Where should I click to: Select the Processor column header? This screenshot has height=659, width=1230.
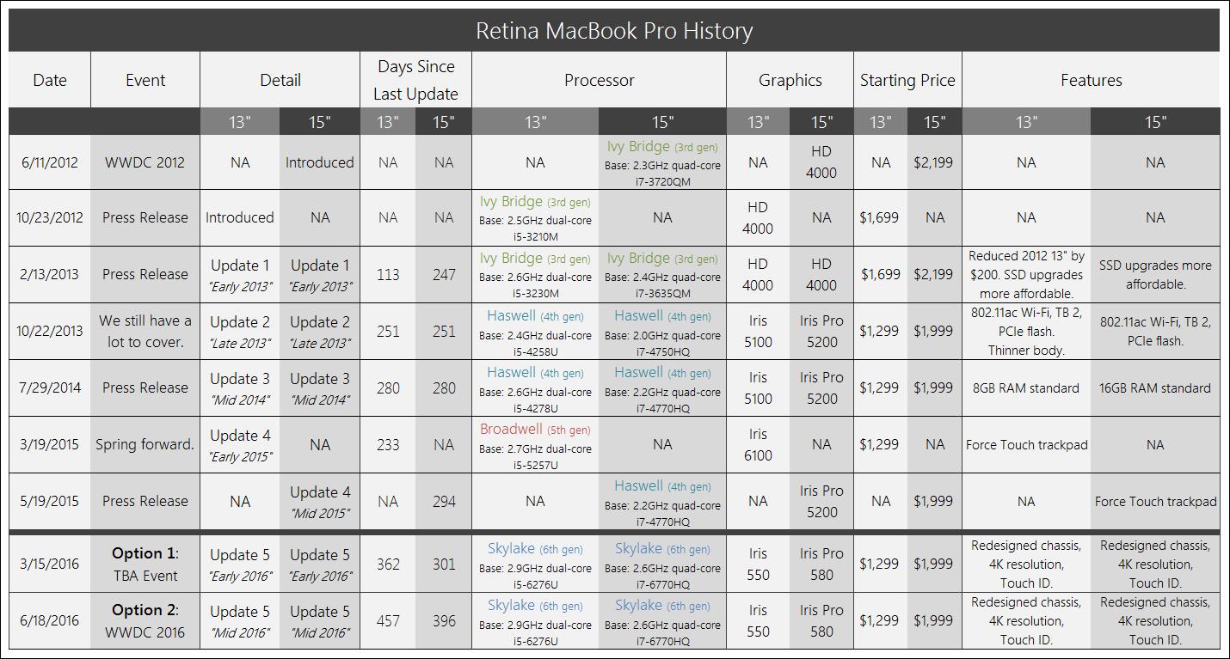(599, 80)
